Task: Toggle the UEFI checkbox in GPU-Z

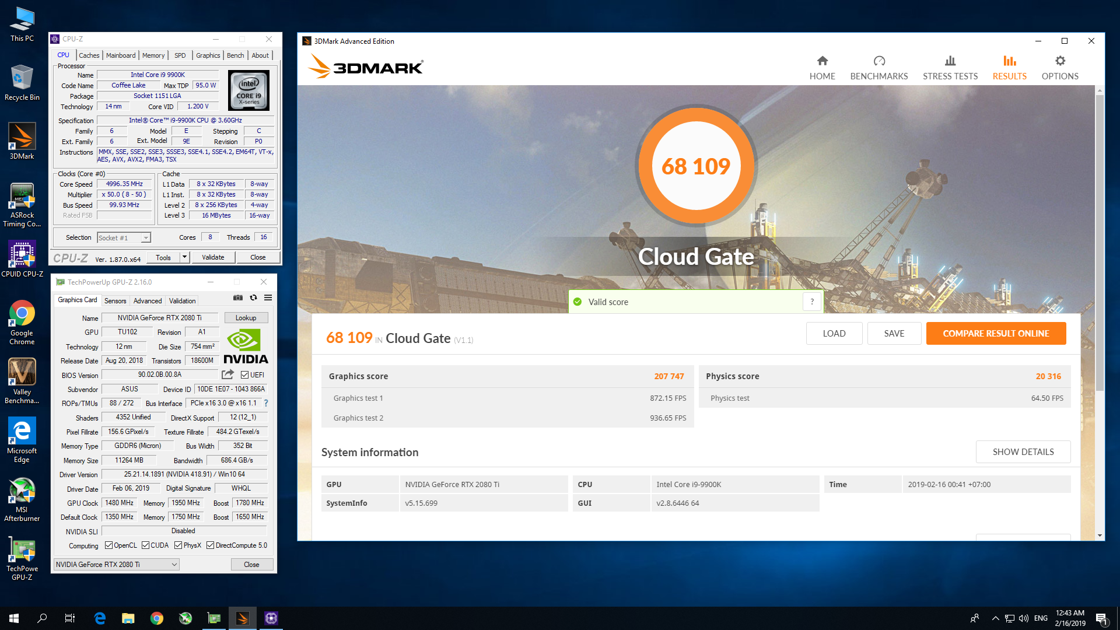Action: [x=245, y=375]
